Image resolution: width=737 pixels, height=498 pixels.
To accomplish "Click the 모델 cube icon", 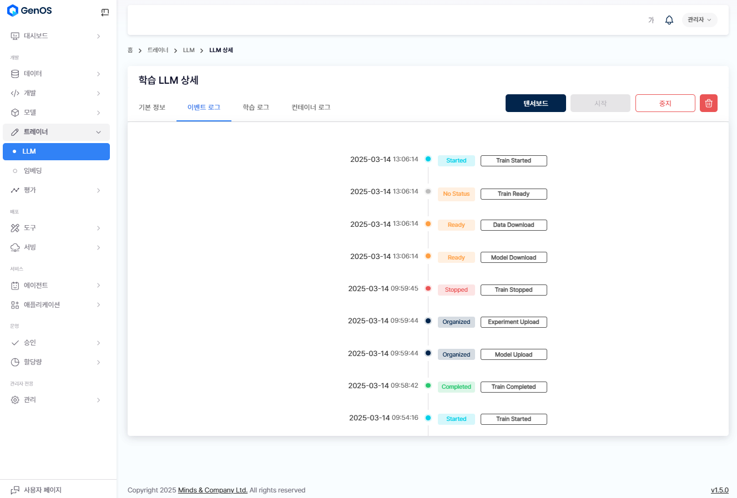I will click(15, 113).
